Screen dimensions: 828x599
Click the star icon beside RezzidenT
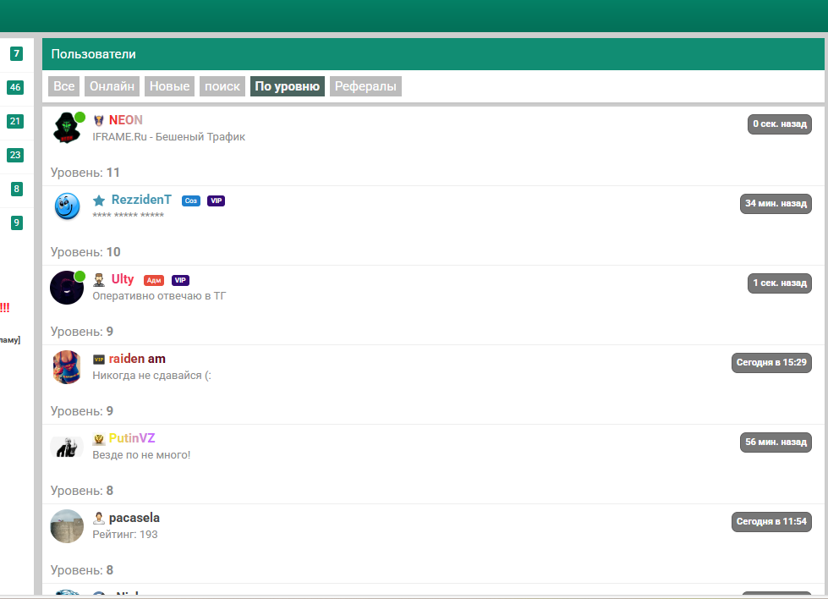(99, 201)
